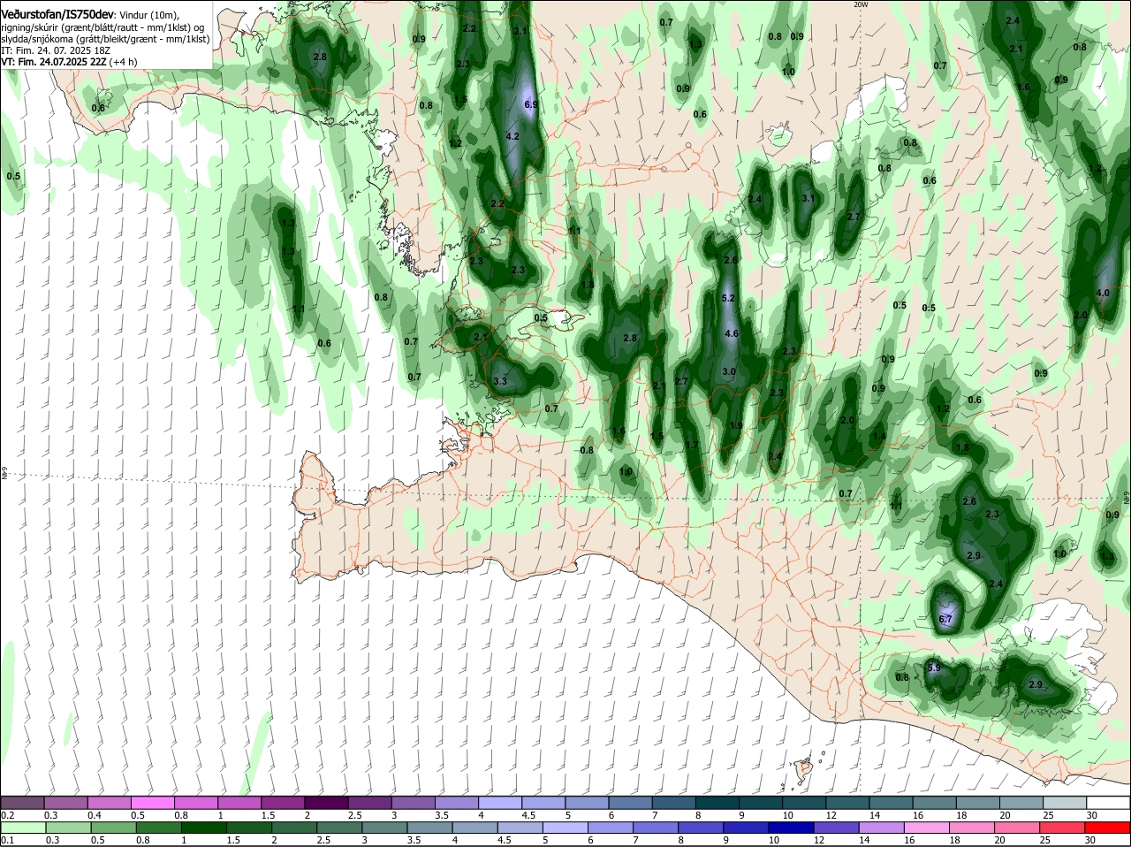The height and width of the screenshot is (847, 1131).
Task: Select the 5.2 precipitation value
Action: 729,299
